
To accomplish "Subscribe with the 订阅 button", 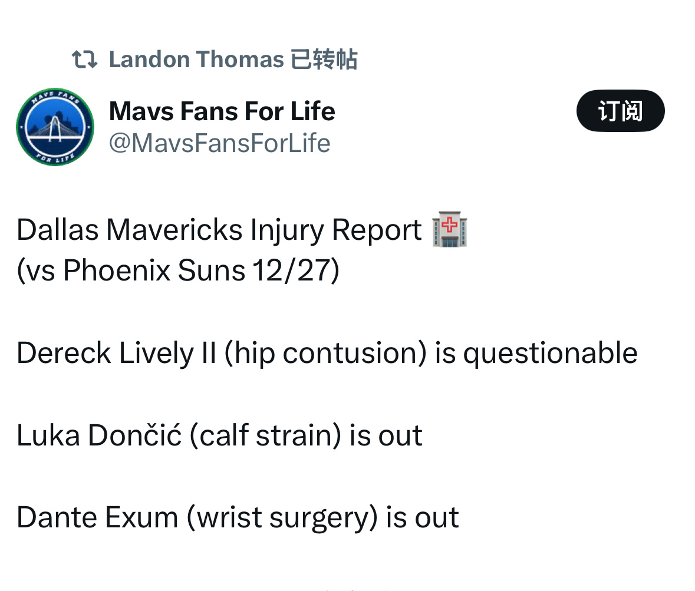I will tap(621, 111).
